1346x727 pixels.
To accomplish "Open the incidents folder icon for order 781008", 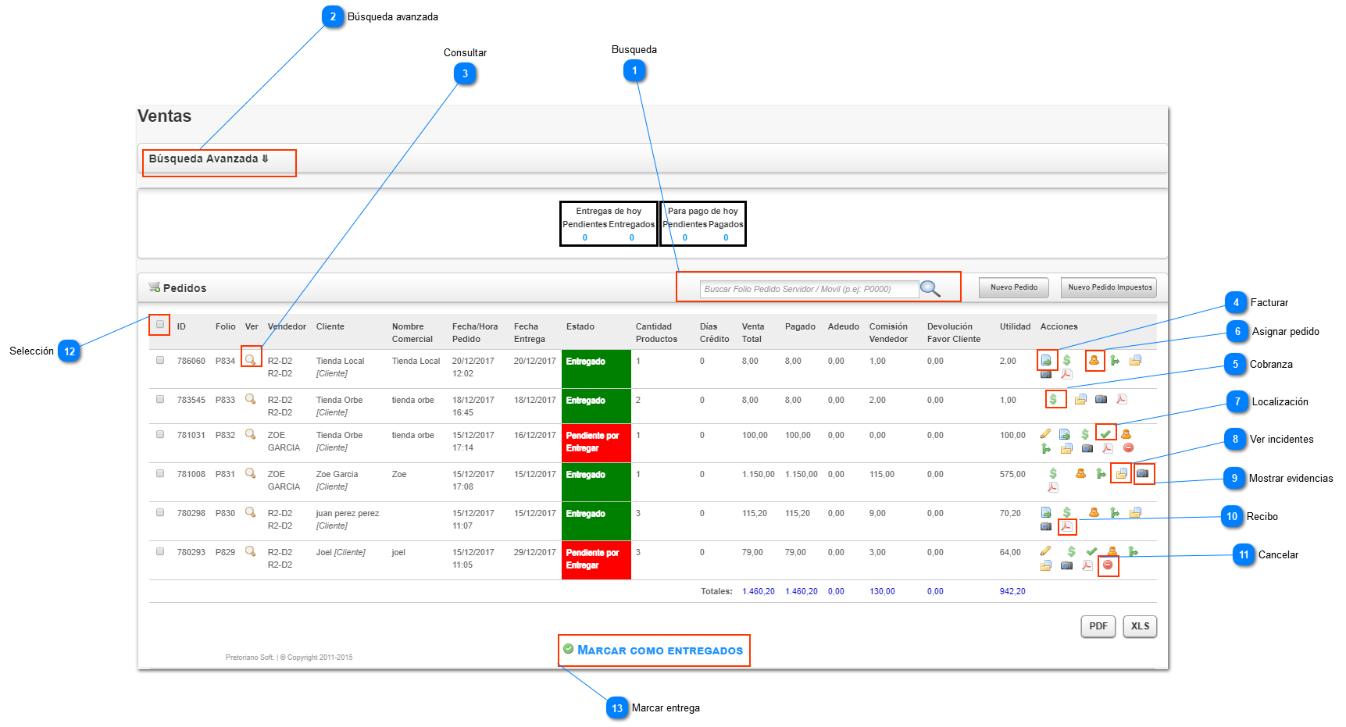I will point(1121,473).
